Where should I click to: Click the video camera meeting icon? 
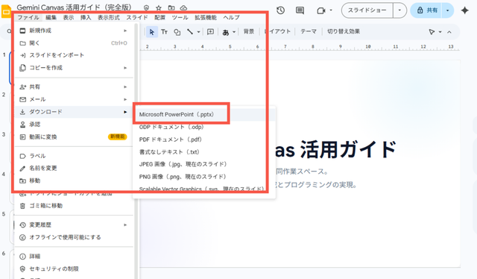tap(321, 10)
